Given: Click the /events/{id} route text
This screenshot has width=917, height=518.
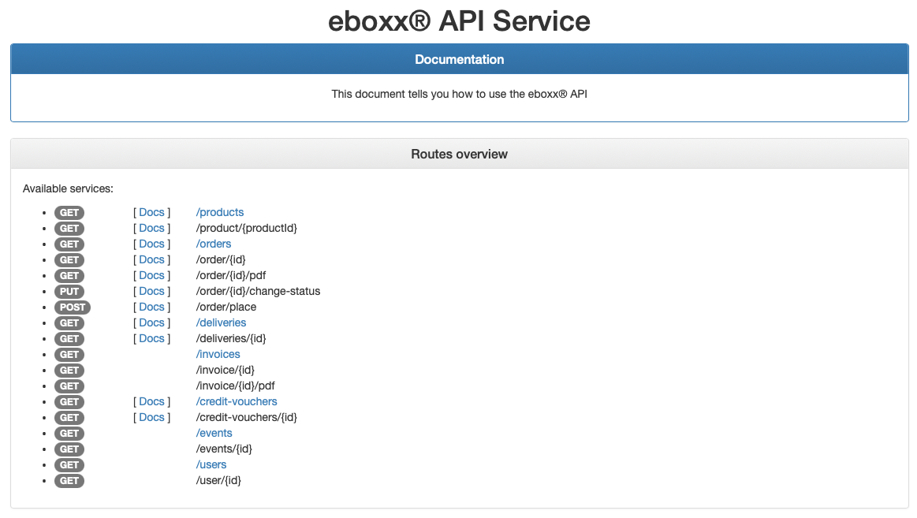Looking at the screenshot, I should pos(224,449).
